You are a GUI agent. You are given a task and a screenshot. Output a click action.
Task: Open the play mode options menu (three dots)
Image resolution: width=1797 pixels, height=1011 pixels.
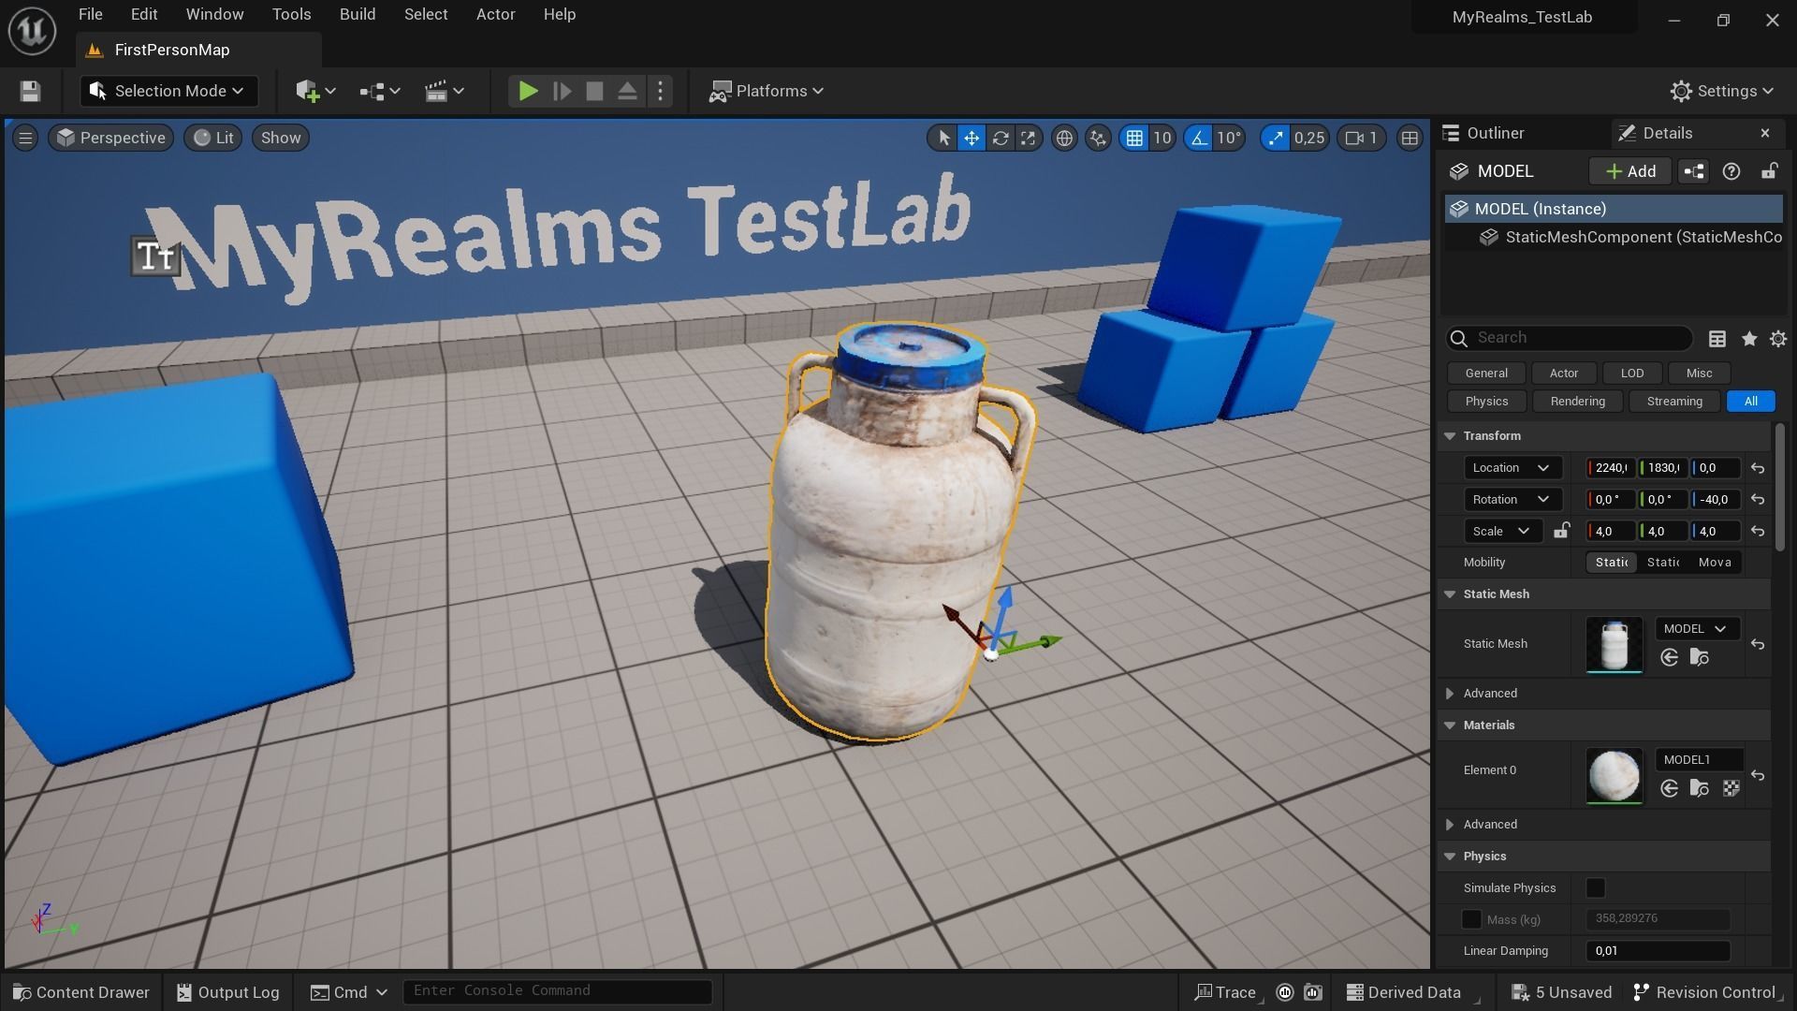pos(661,91)
